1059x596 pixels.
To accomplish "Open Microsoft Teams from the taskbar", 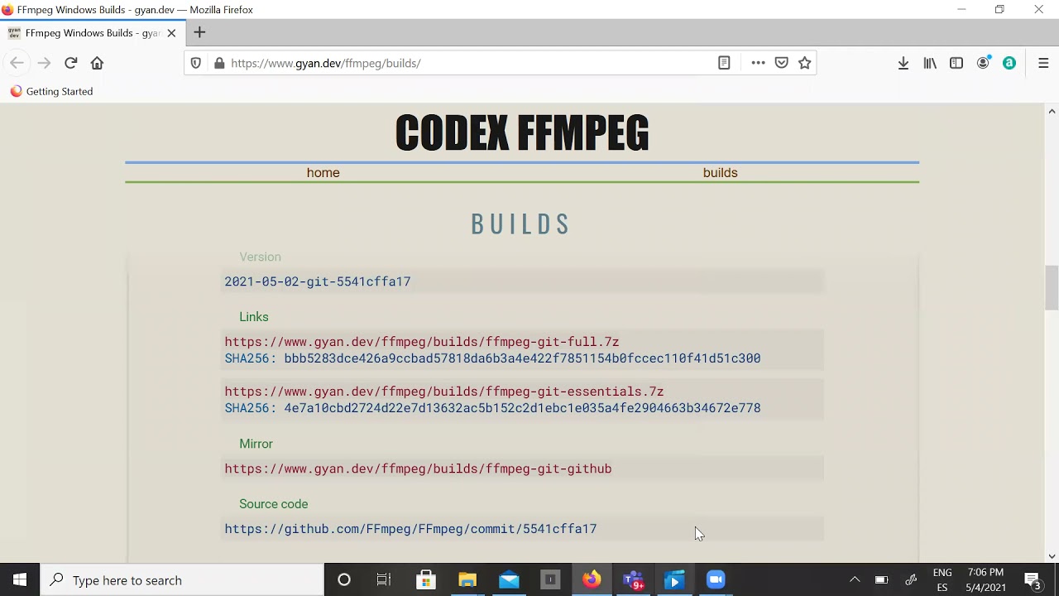I will (x=634, y=580).
